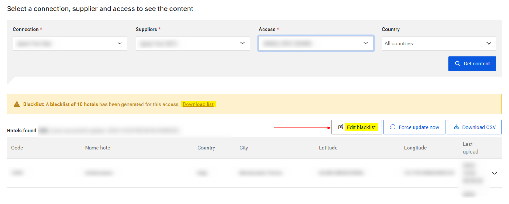This screenshot has height=204, width=509.
Task: Click the Download list link
Action: pos(198,104)
